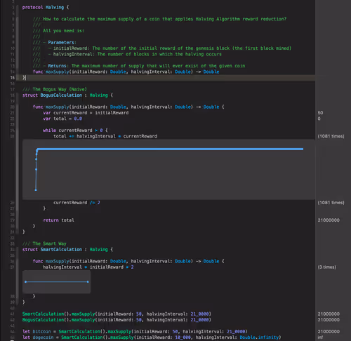Viewport: 351px width, 341px height.
Task: Click the Returns keyword in doc comment
Action: point(57,66)
